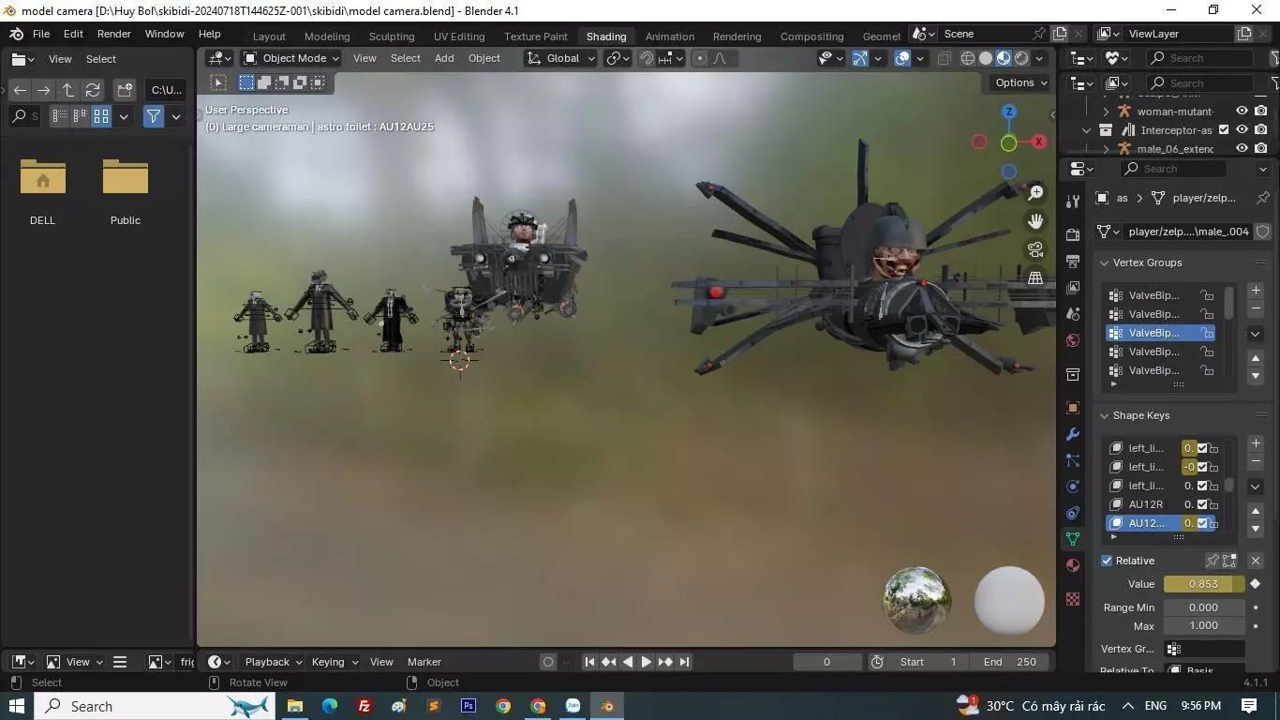
Task: Click the Windows Start button
Action: pyautogui.click(x=17, y=706)
